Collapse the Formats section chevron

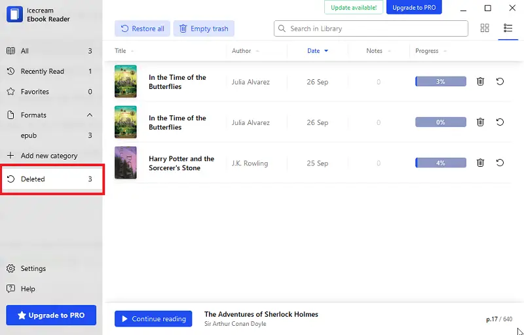point(90,115)
